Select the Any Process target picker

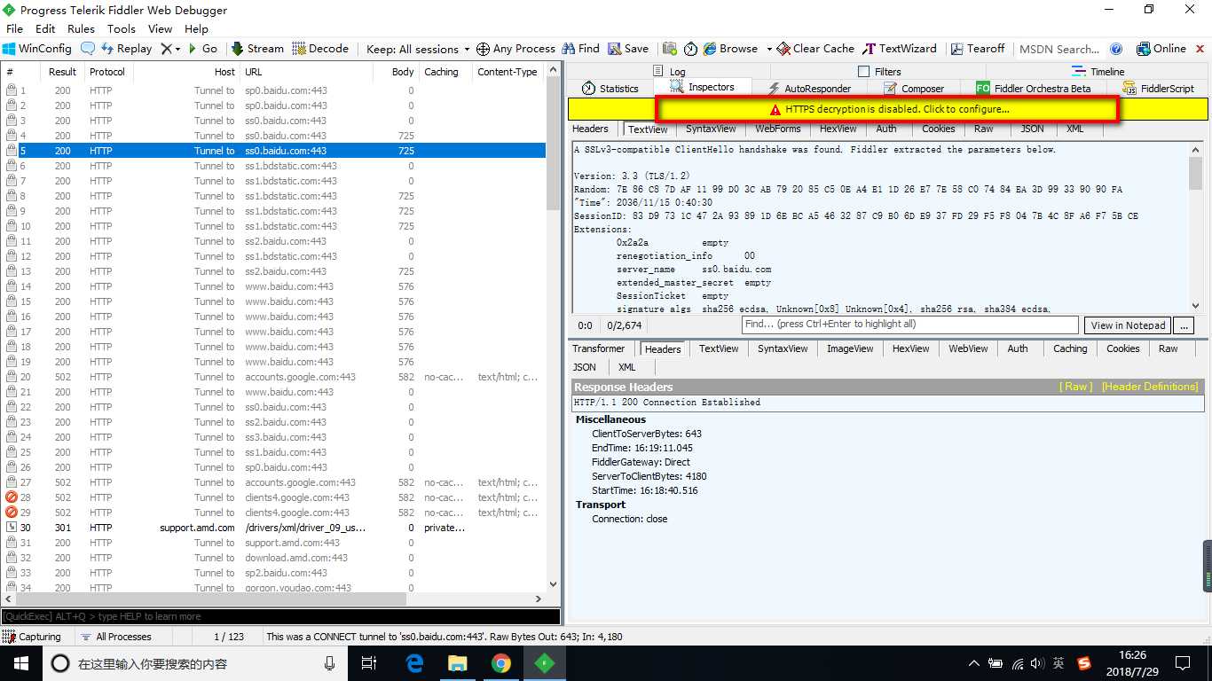(515, 49)
